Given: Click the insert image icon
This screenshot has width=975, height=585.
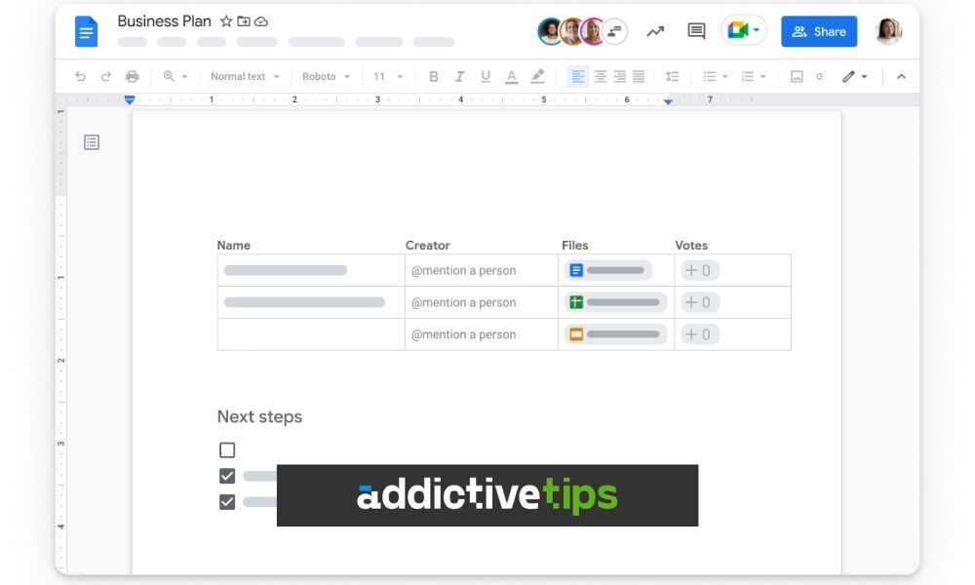Looking at the screenshot, I should (x=797, y=76).
